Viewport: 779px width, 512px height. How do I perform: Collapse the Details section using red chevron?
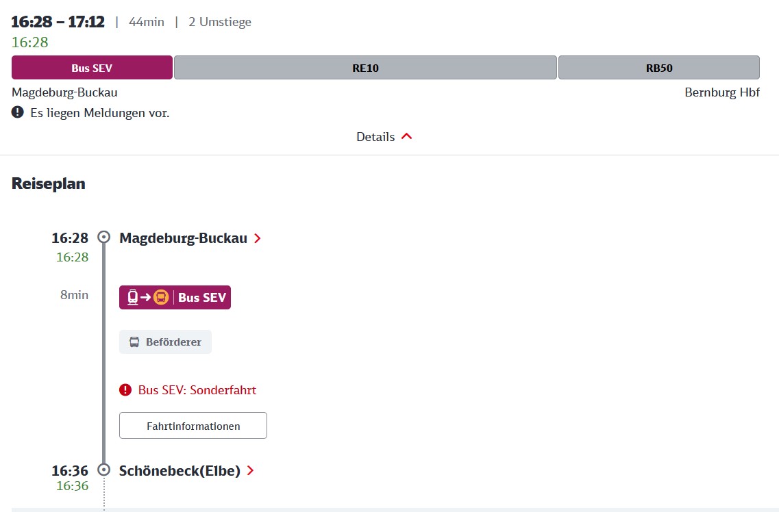point(407,137)
